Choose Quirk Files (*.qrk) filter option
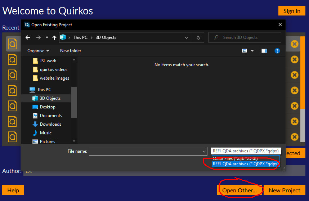The image size is (309, 201). pyautogui.click(x=246, y=158)
